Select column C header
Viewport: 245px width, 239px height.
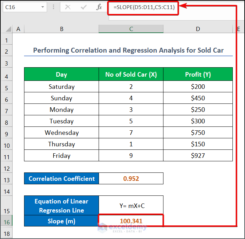pos(131,29)
